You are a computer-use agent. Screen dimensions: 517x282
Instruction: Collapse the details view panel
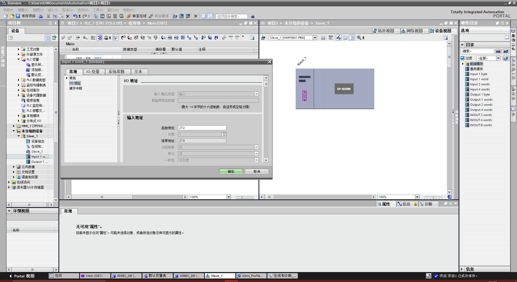tap(9, 211)
